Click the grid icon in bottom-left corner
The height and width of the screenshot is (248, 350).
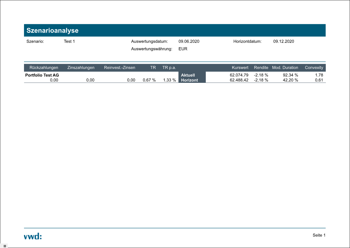click(5, 246)
